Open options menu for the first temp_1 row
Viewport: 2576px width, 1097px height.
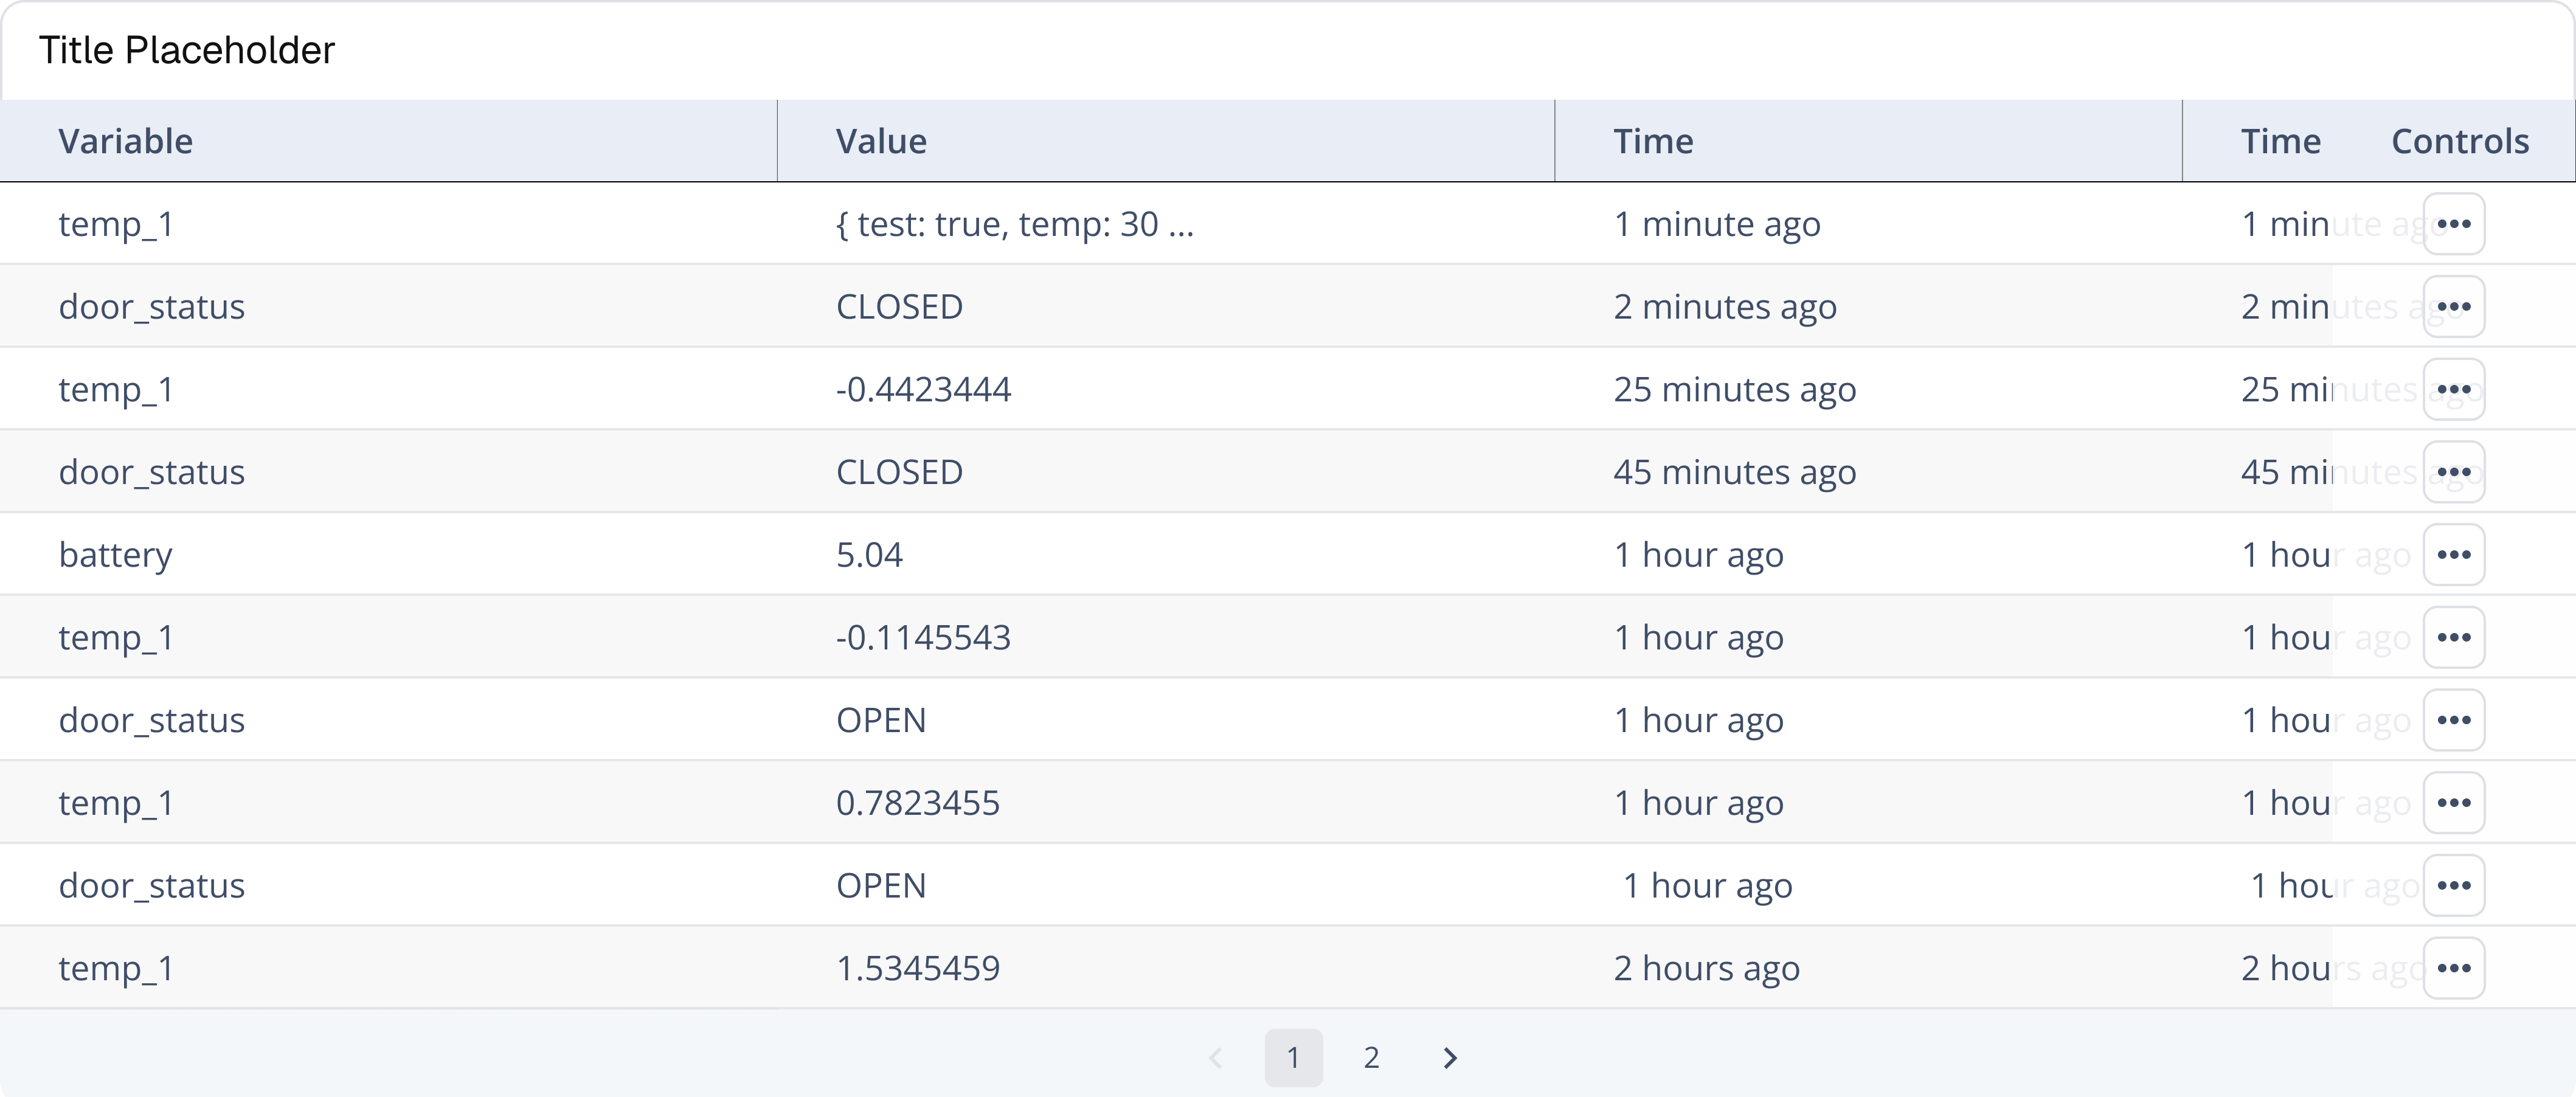(x=2453, y=224)
